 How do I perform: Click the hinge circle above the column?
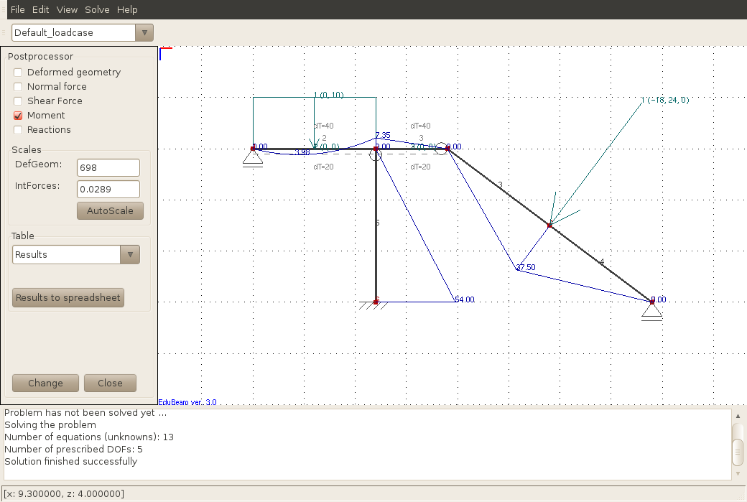(376, 154)
